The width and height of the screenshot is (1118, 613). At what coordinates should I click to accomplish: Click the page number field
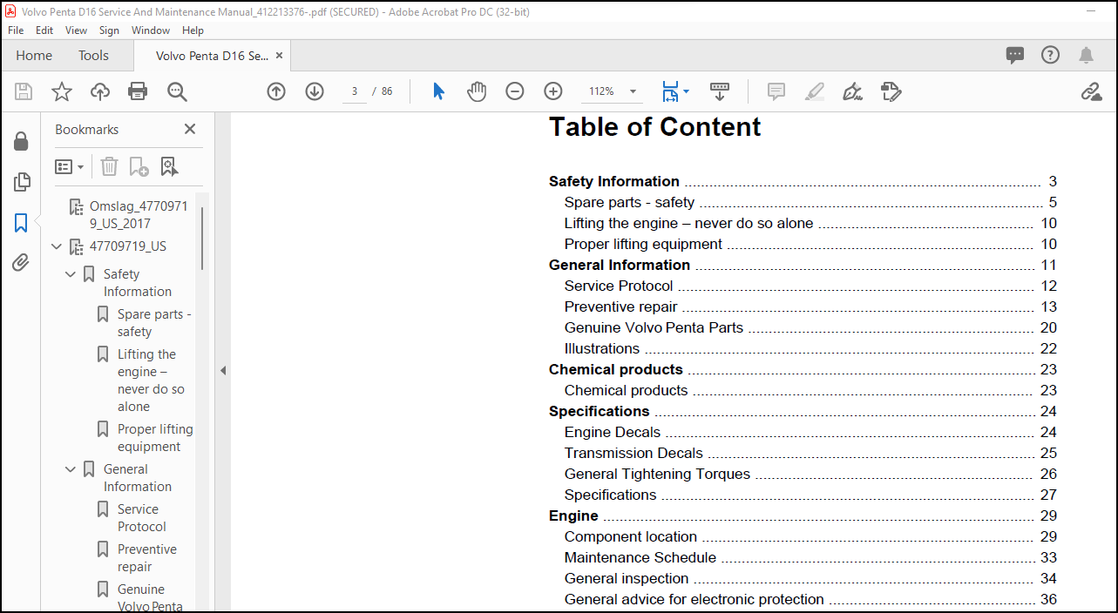pos(355,91)
